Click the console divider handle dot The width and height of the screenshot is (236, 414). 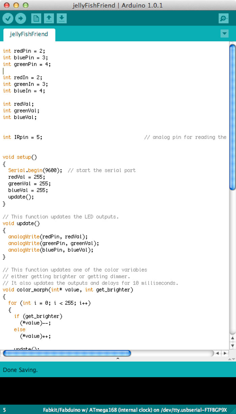[x=118, y=359]
